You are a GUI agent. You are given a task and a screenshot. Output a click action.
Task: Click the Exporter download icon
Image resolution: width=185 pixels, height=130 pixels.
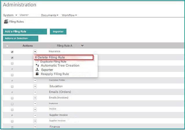pos(37,69)
